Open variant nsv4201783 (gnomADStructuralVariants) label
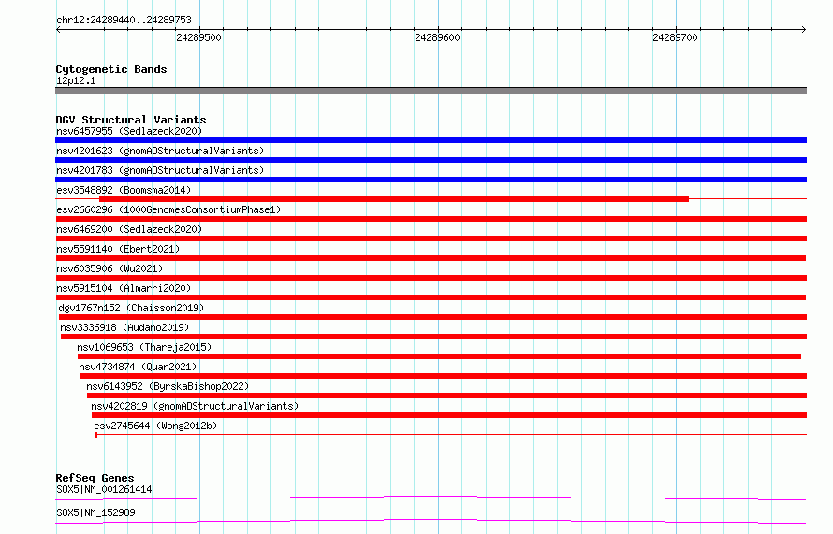Screen dimensions: 833x534 (160, 170)
